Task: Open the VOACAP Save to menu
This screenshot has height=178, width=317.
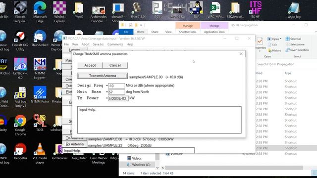Action: [x=98, y=44]
